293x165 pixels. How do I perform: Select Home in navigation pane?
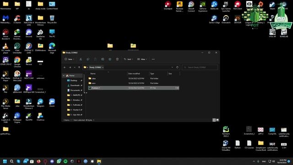[72, 76]
